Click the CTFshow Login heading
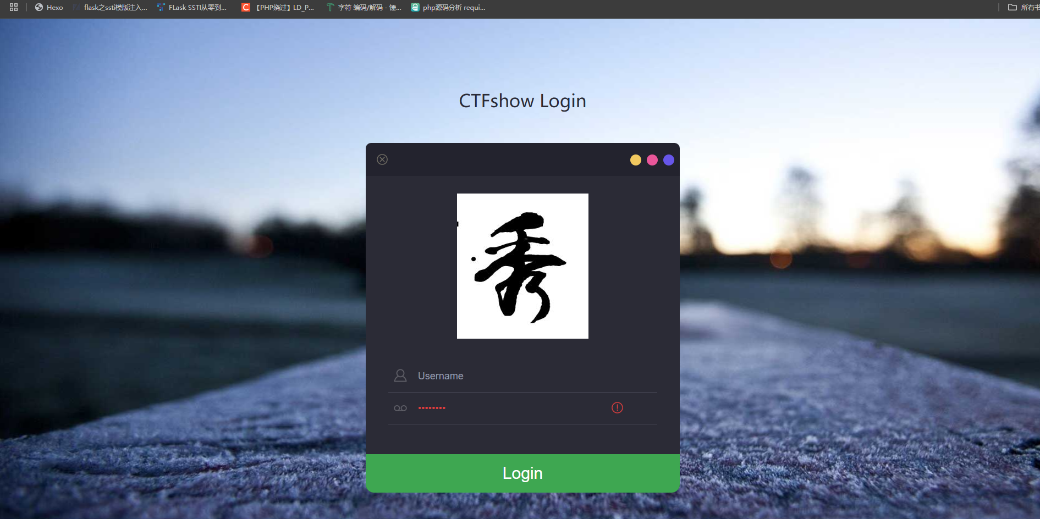Screen dimensions: 1040x519 (x=522, y=101)
